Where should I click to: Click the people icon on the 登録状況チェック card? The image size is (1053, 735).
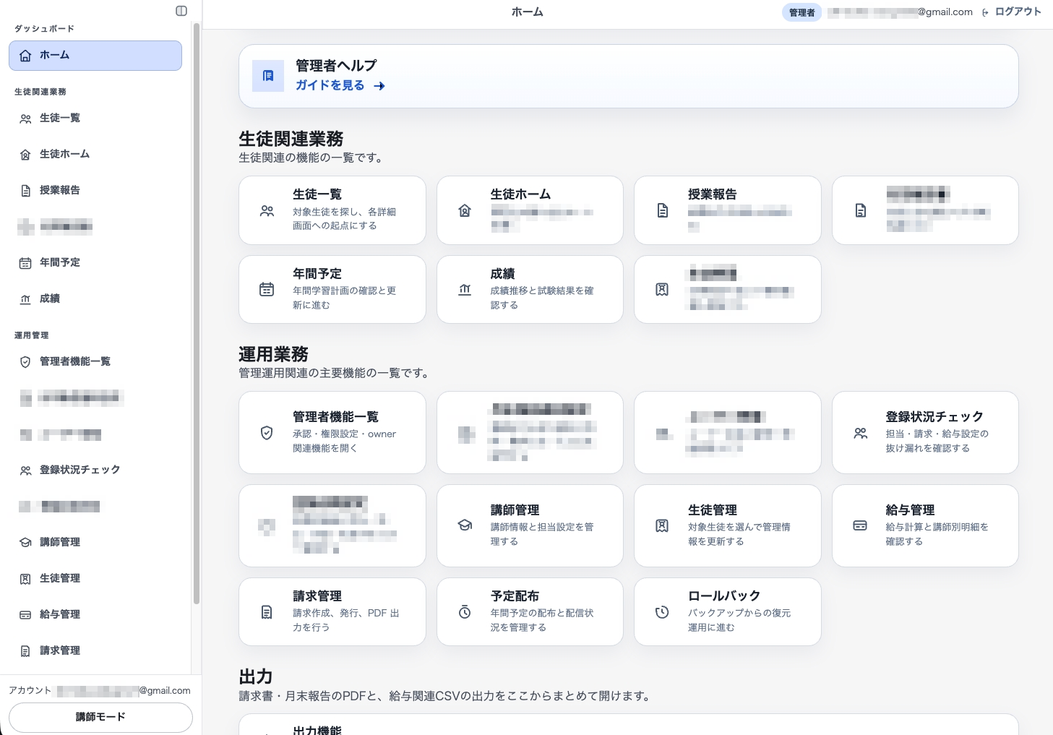pyautogui.click(x=860, y=433)
